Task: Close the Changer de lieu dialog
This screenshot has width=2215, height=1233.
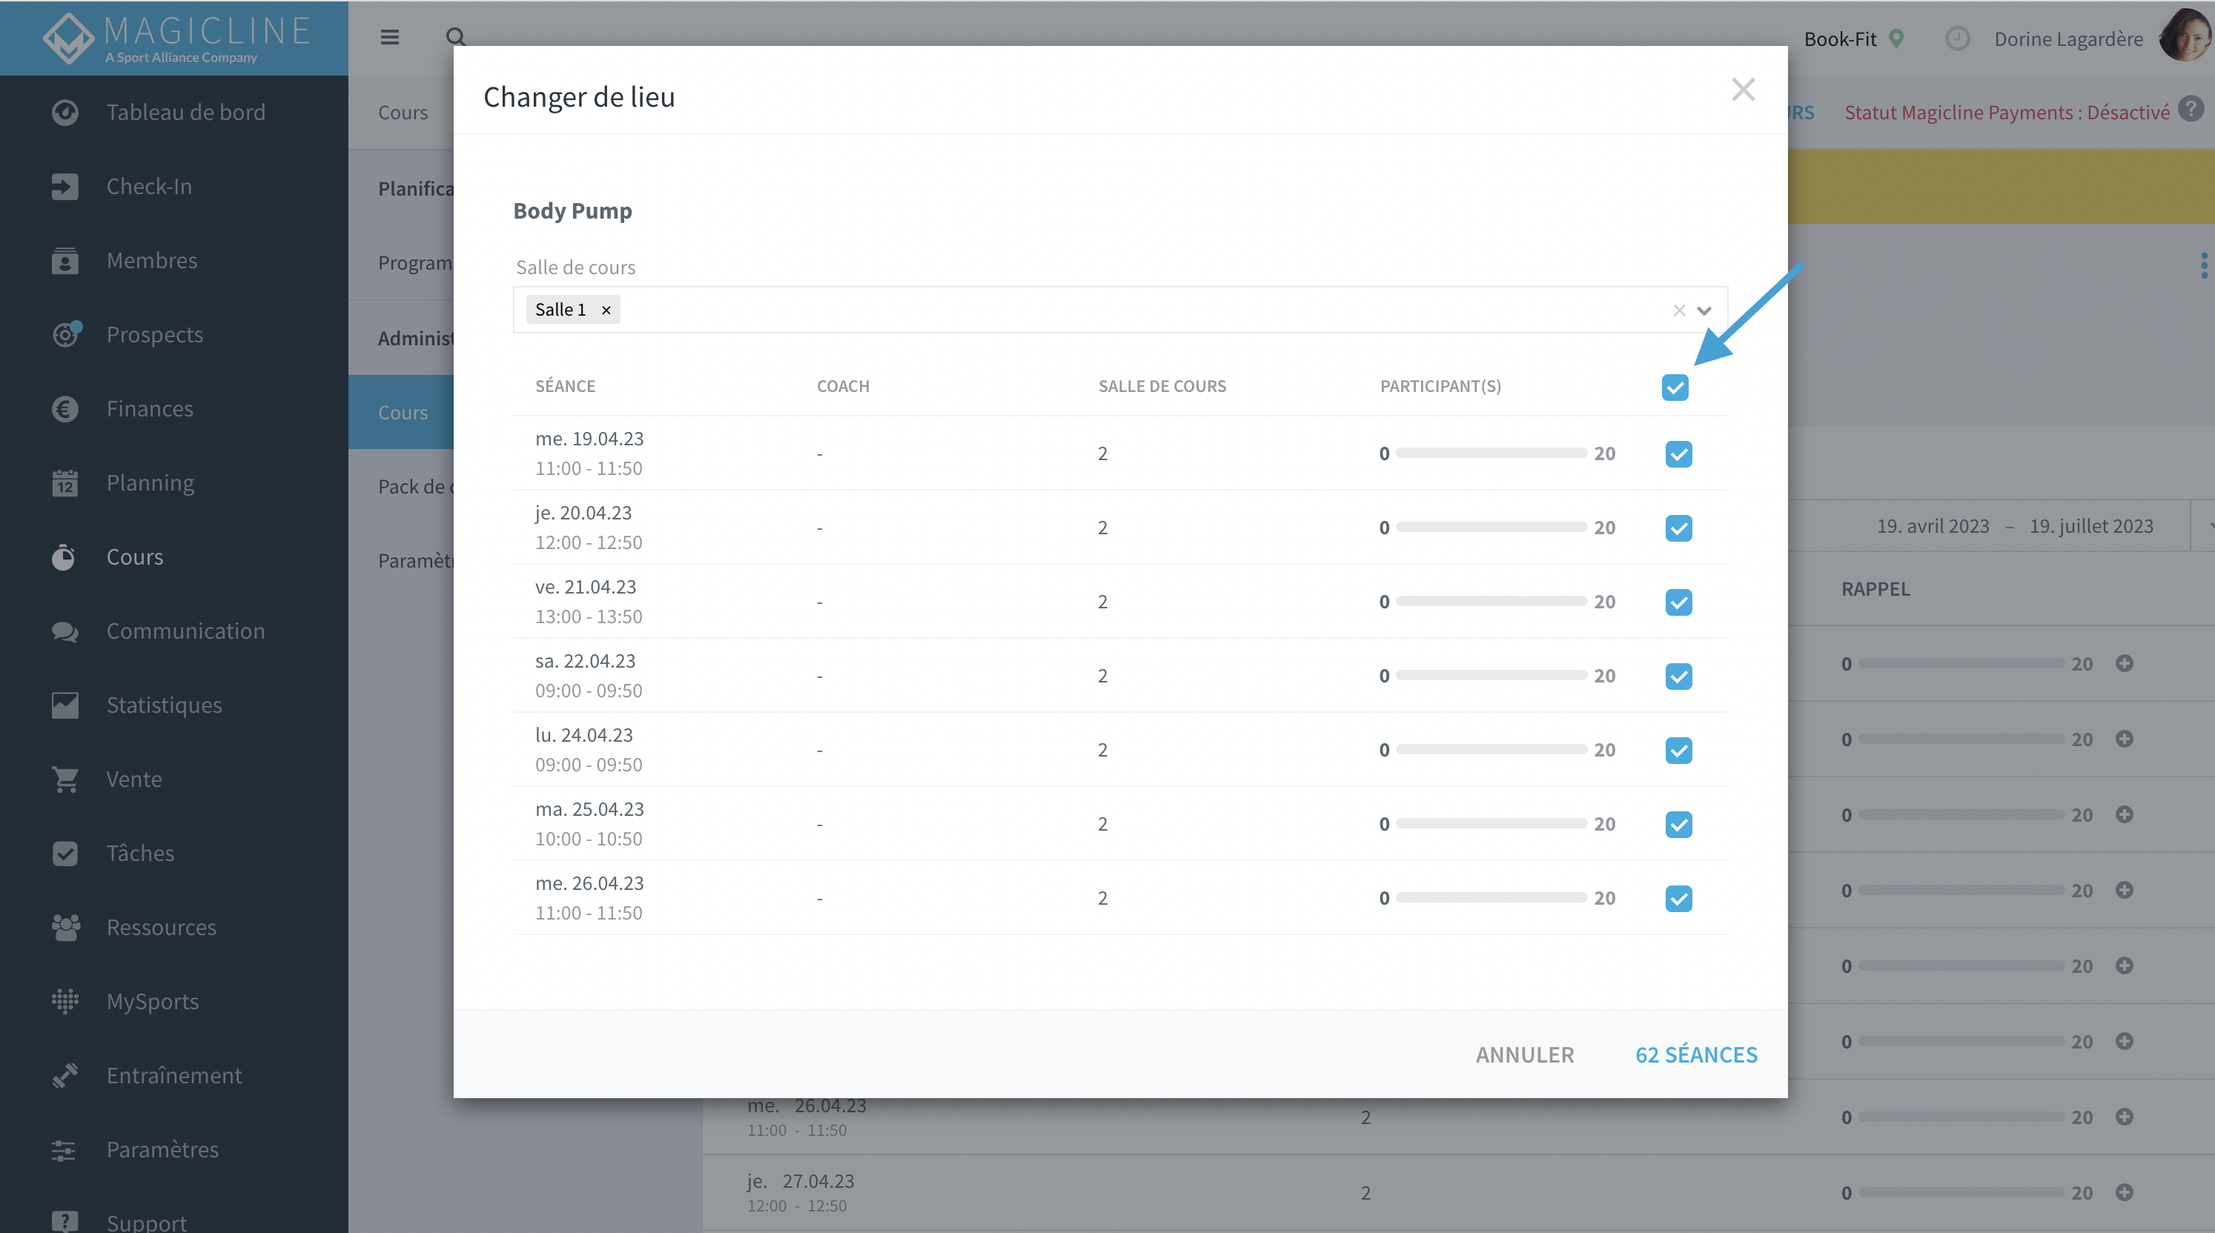Action: tap(1743, 90)
